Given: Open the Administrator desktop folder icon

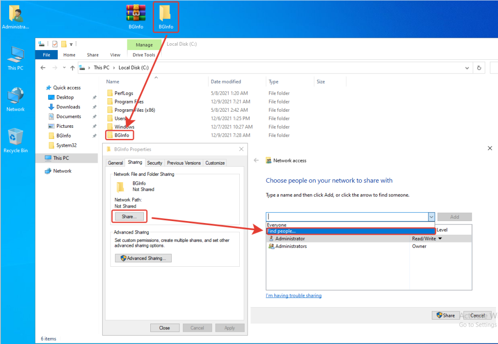Looking at the screenshot, I should pyautogui.click(x=16, y=15).
